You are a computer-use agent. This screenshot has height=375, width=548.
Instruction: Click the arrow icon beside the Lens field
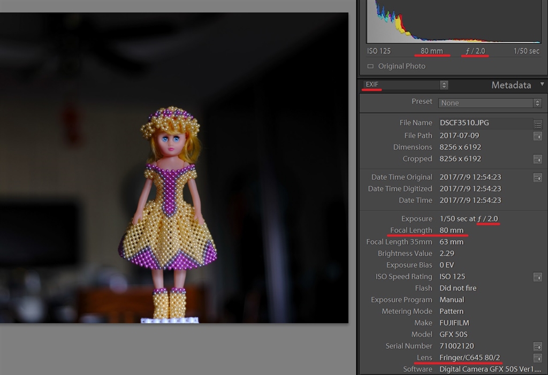(x=537, y=358)
